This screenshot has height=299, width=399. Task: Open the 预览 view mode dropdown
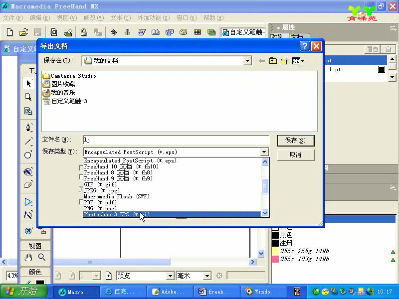pos(170,276)
